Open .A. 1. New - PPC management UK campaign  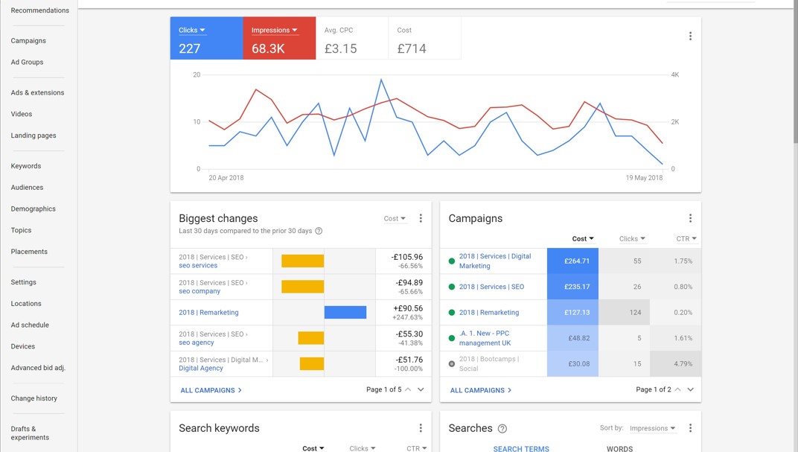[485, 338]
